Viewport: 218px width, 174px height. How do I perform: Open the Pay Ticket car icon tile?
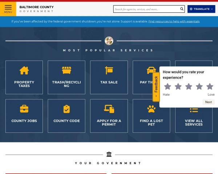click(x=146, y=77)
